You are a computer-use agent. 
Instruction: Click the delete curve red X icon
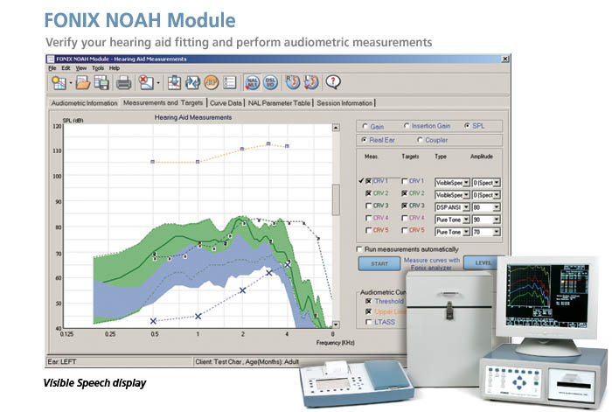146,83
